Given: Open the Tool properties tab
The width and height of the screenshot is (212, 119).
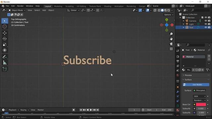Looking at the screenshot, I should 178,51.
